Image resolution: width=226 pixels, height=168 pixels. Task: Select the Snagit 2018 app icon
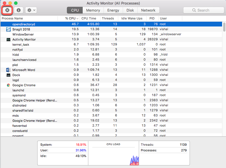[8, 29]
